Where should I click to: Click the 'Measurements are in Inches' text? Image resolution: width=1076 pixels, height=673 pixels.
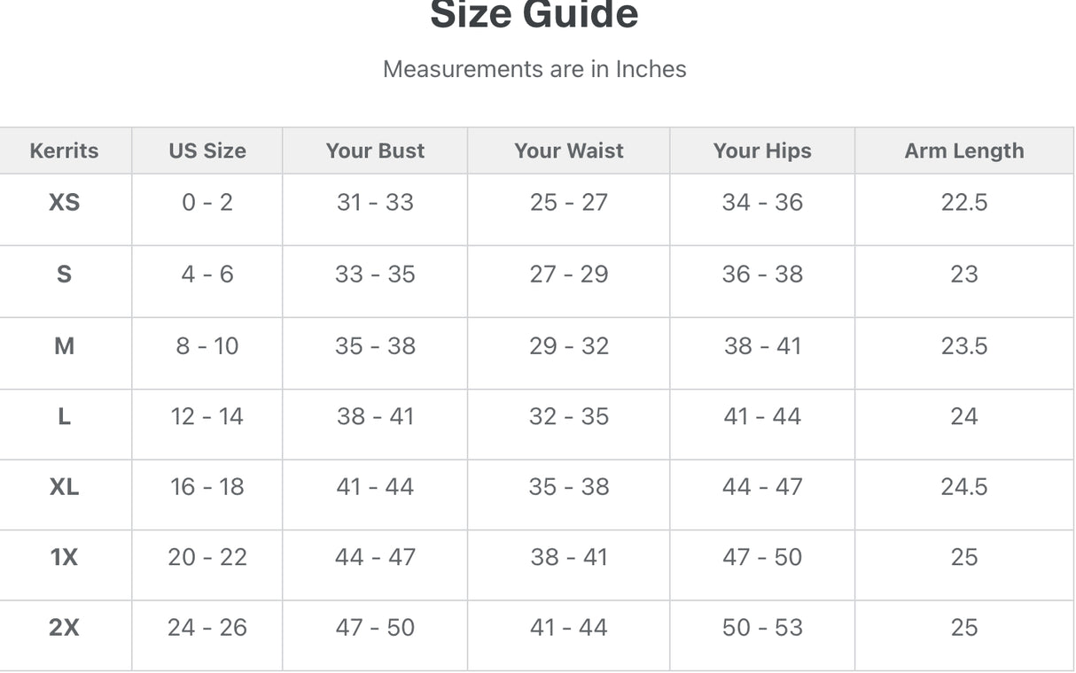click(534, 69)
